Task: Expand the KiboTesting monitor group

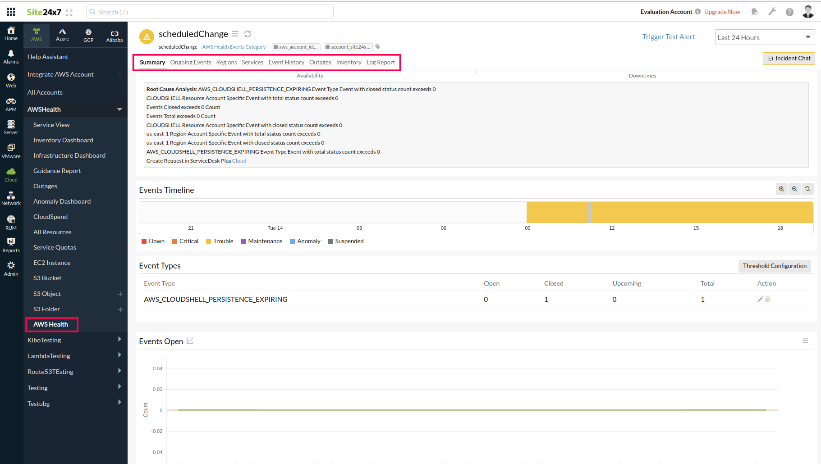Action: pyautogui.click(x=119, y=340)
